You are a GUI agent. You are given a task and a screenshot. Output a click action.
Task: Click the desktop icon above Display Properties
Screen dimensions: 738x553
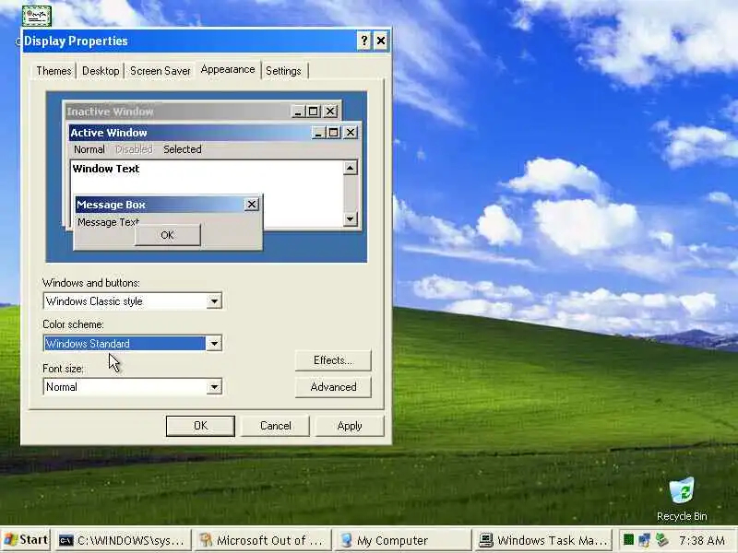pos(37,16)
